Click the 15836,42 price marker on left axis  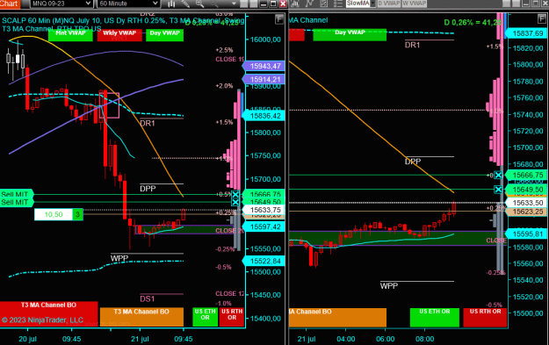(264, 116)
